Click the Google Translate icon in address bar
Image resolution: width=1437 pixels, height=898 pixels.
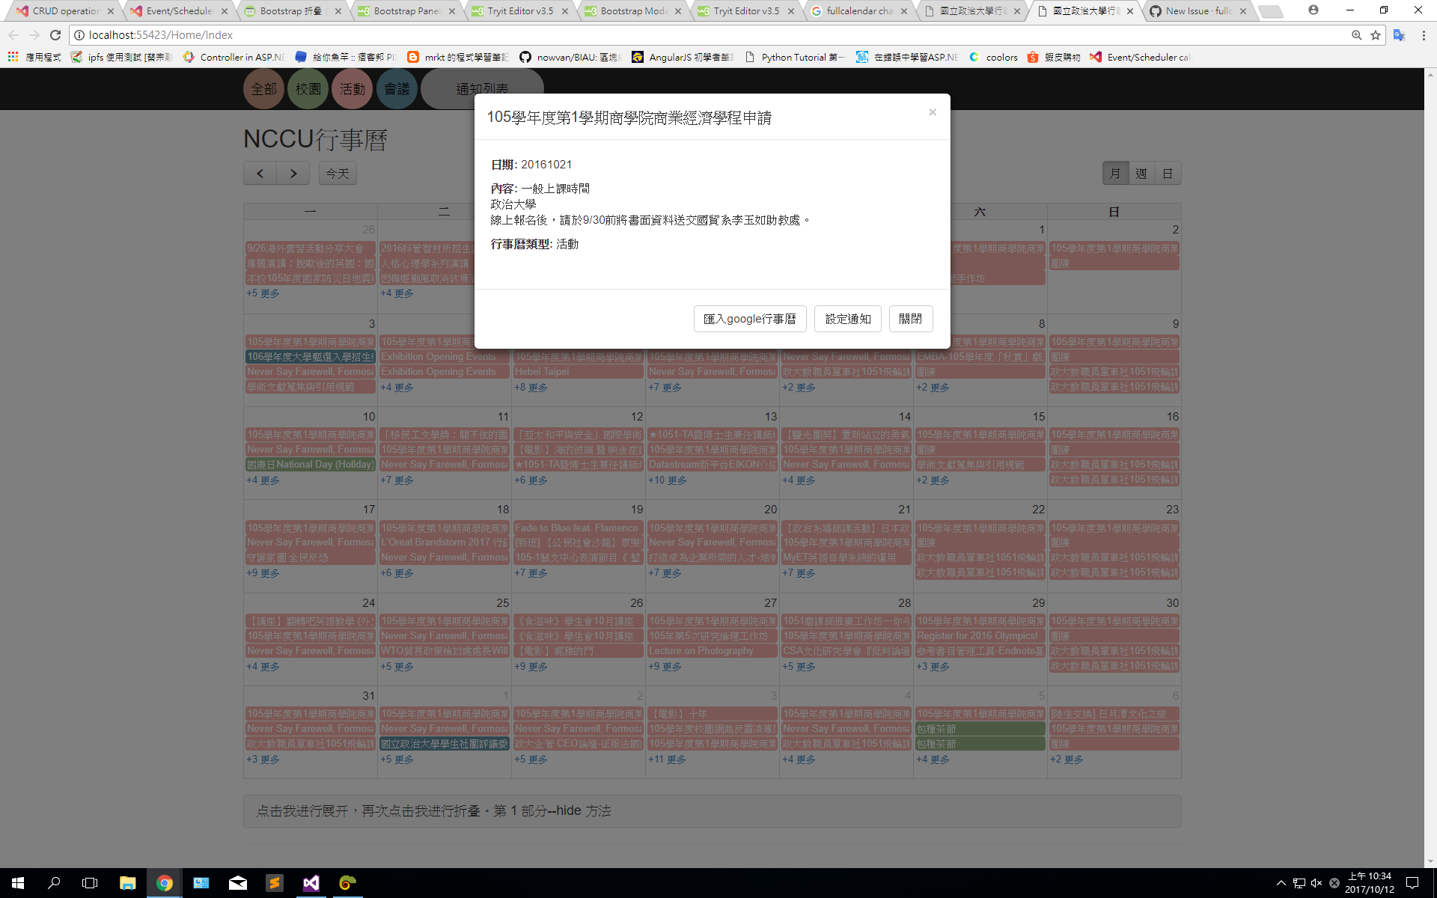pos(1399,35)
